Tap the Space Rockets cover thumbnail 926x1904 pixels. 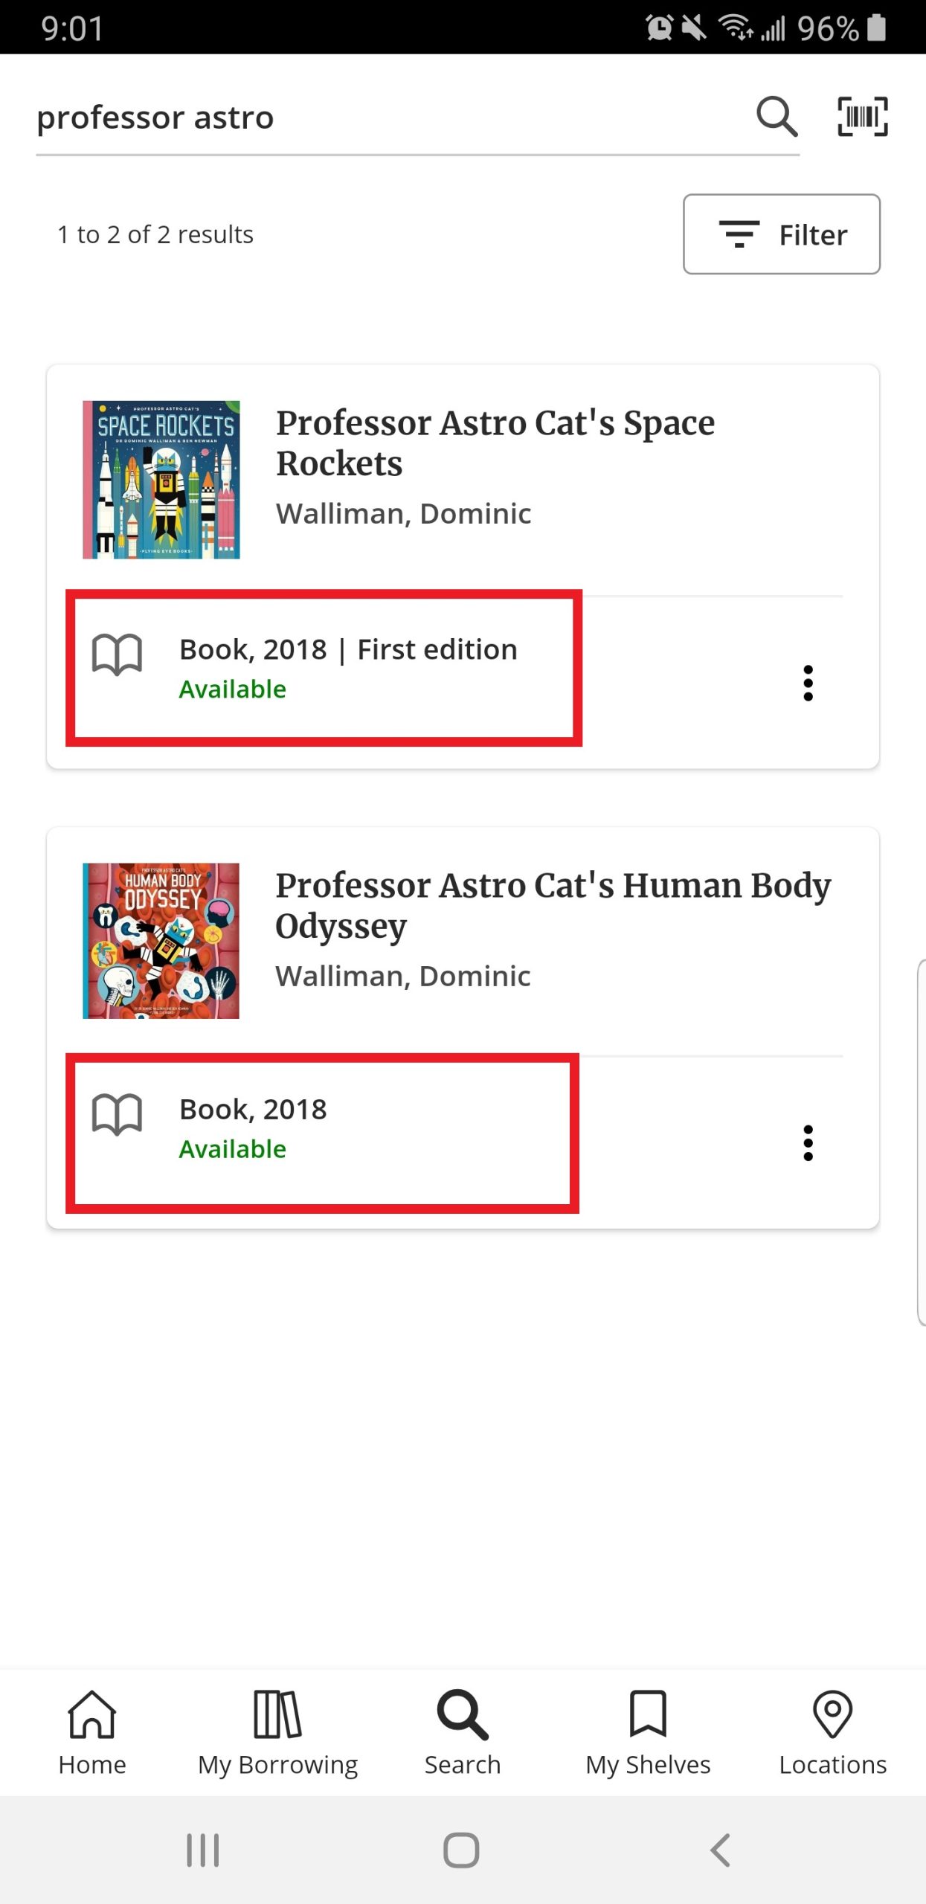click(x=161, y=480)
